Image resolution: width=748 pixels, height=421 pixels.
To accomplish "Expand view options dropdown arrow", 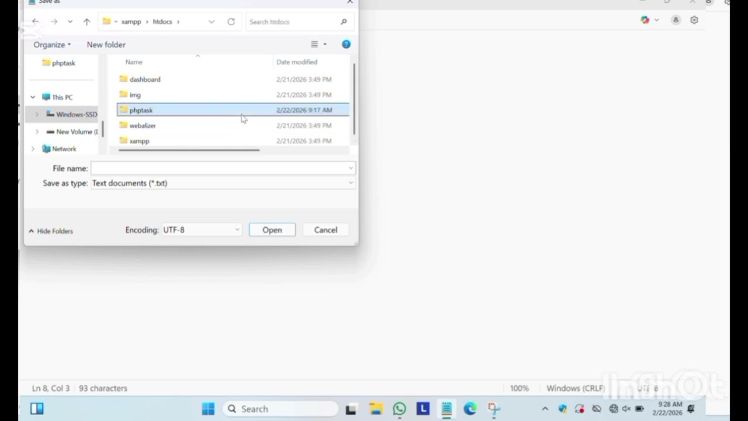I will click(325, 44).
